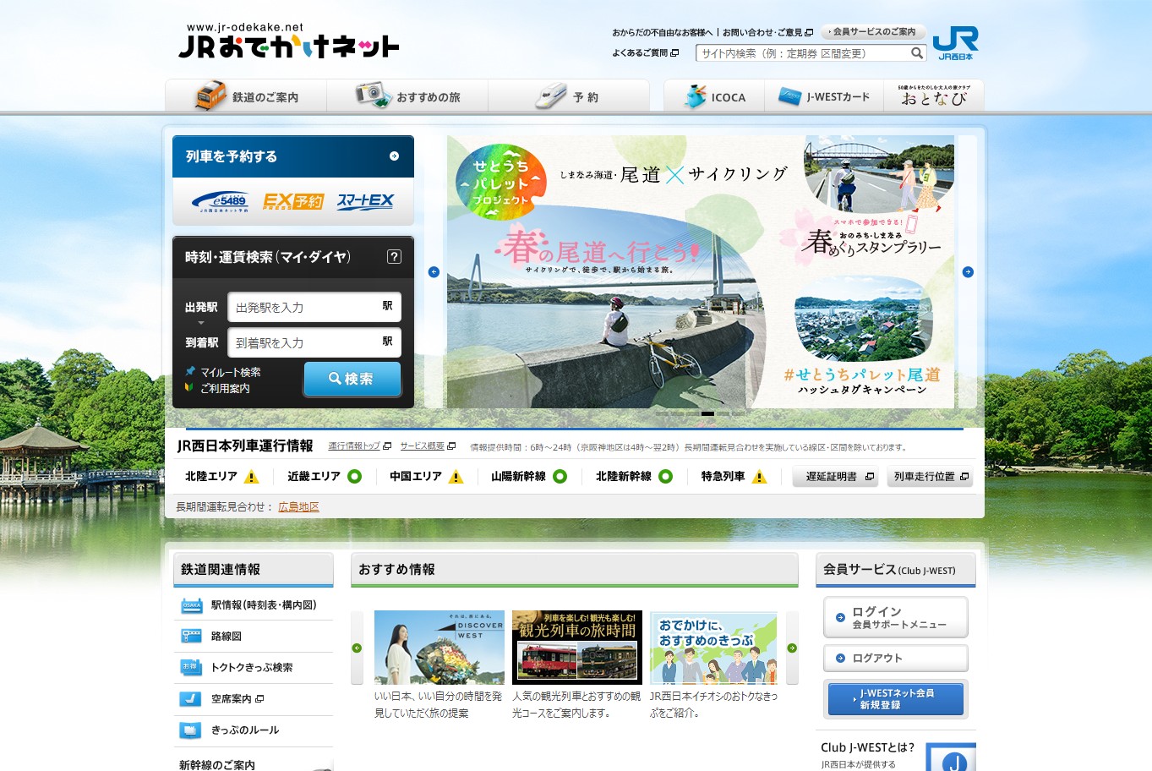The width and height of the screenshot is (1152, 771).
Task: Click the ログアウト button
Action: 896,658
